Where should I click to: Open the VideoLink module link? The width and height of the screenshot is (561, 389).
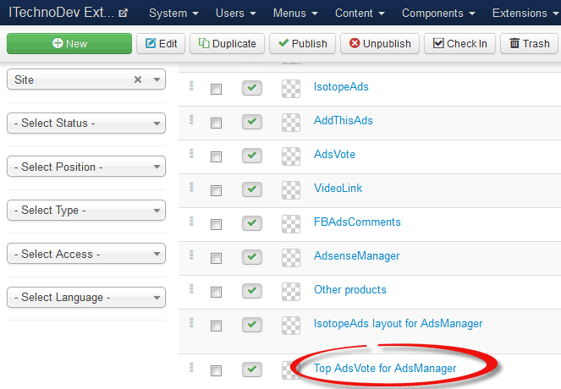point(338,188)
